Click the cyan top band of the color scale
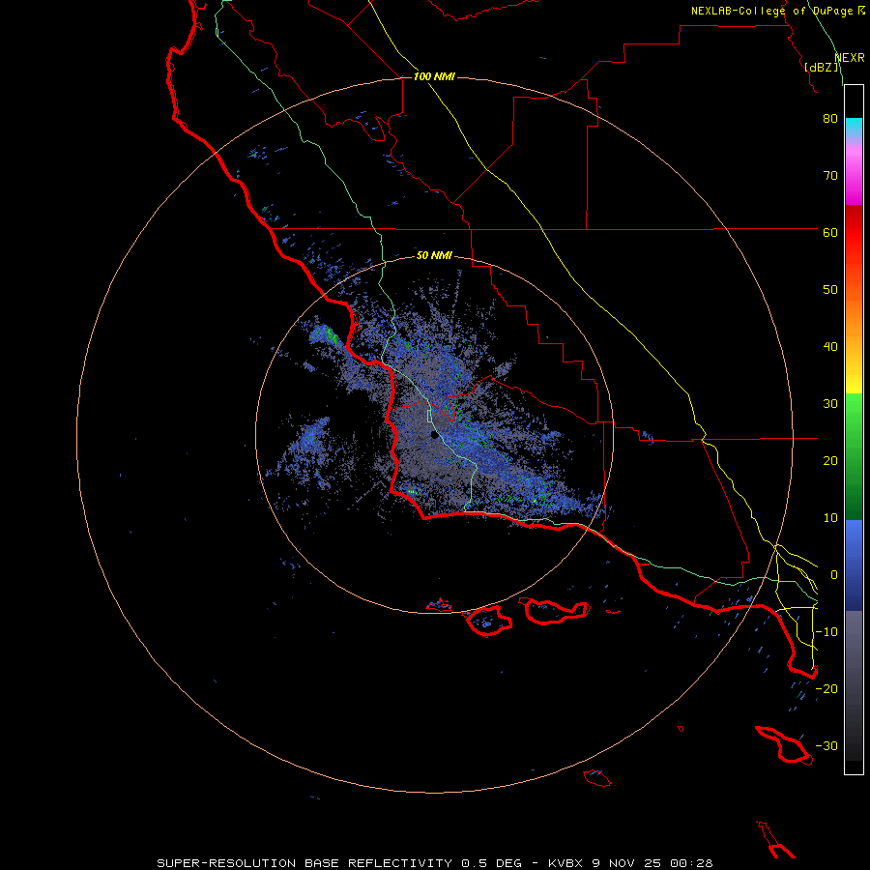The height and width of the screenshot is (870, 870). [854, 128]
